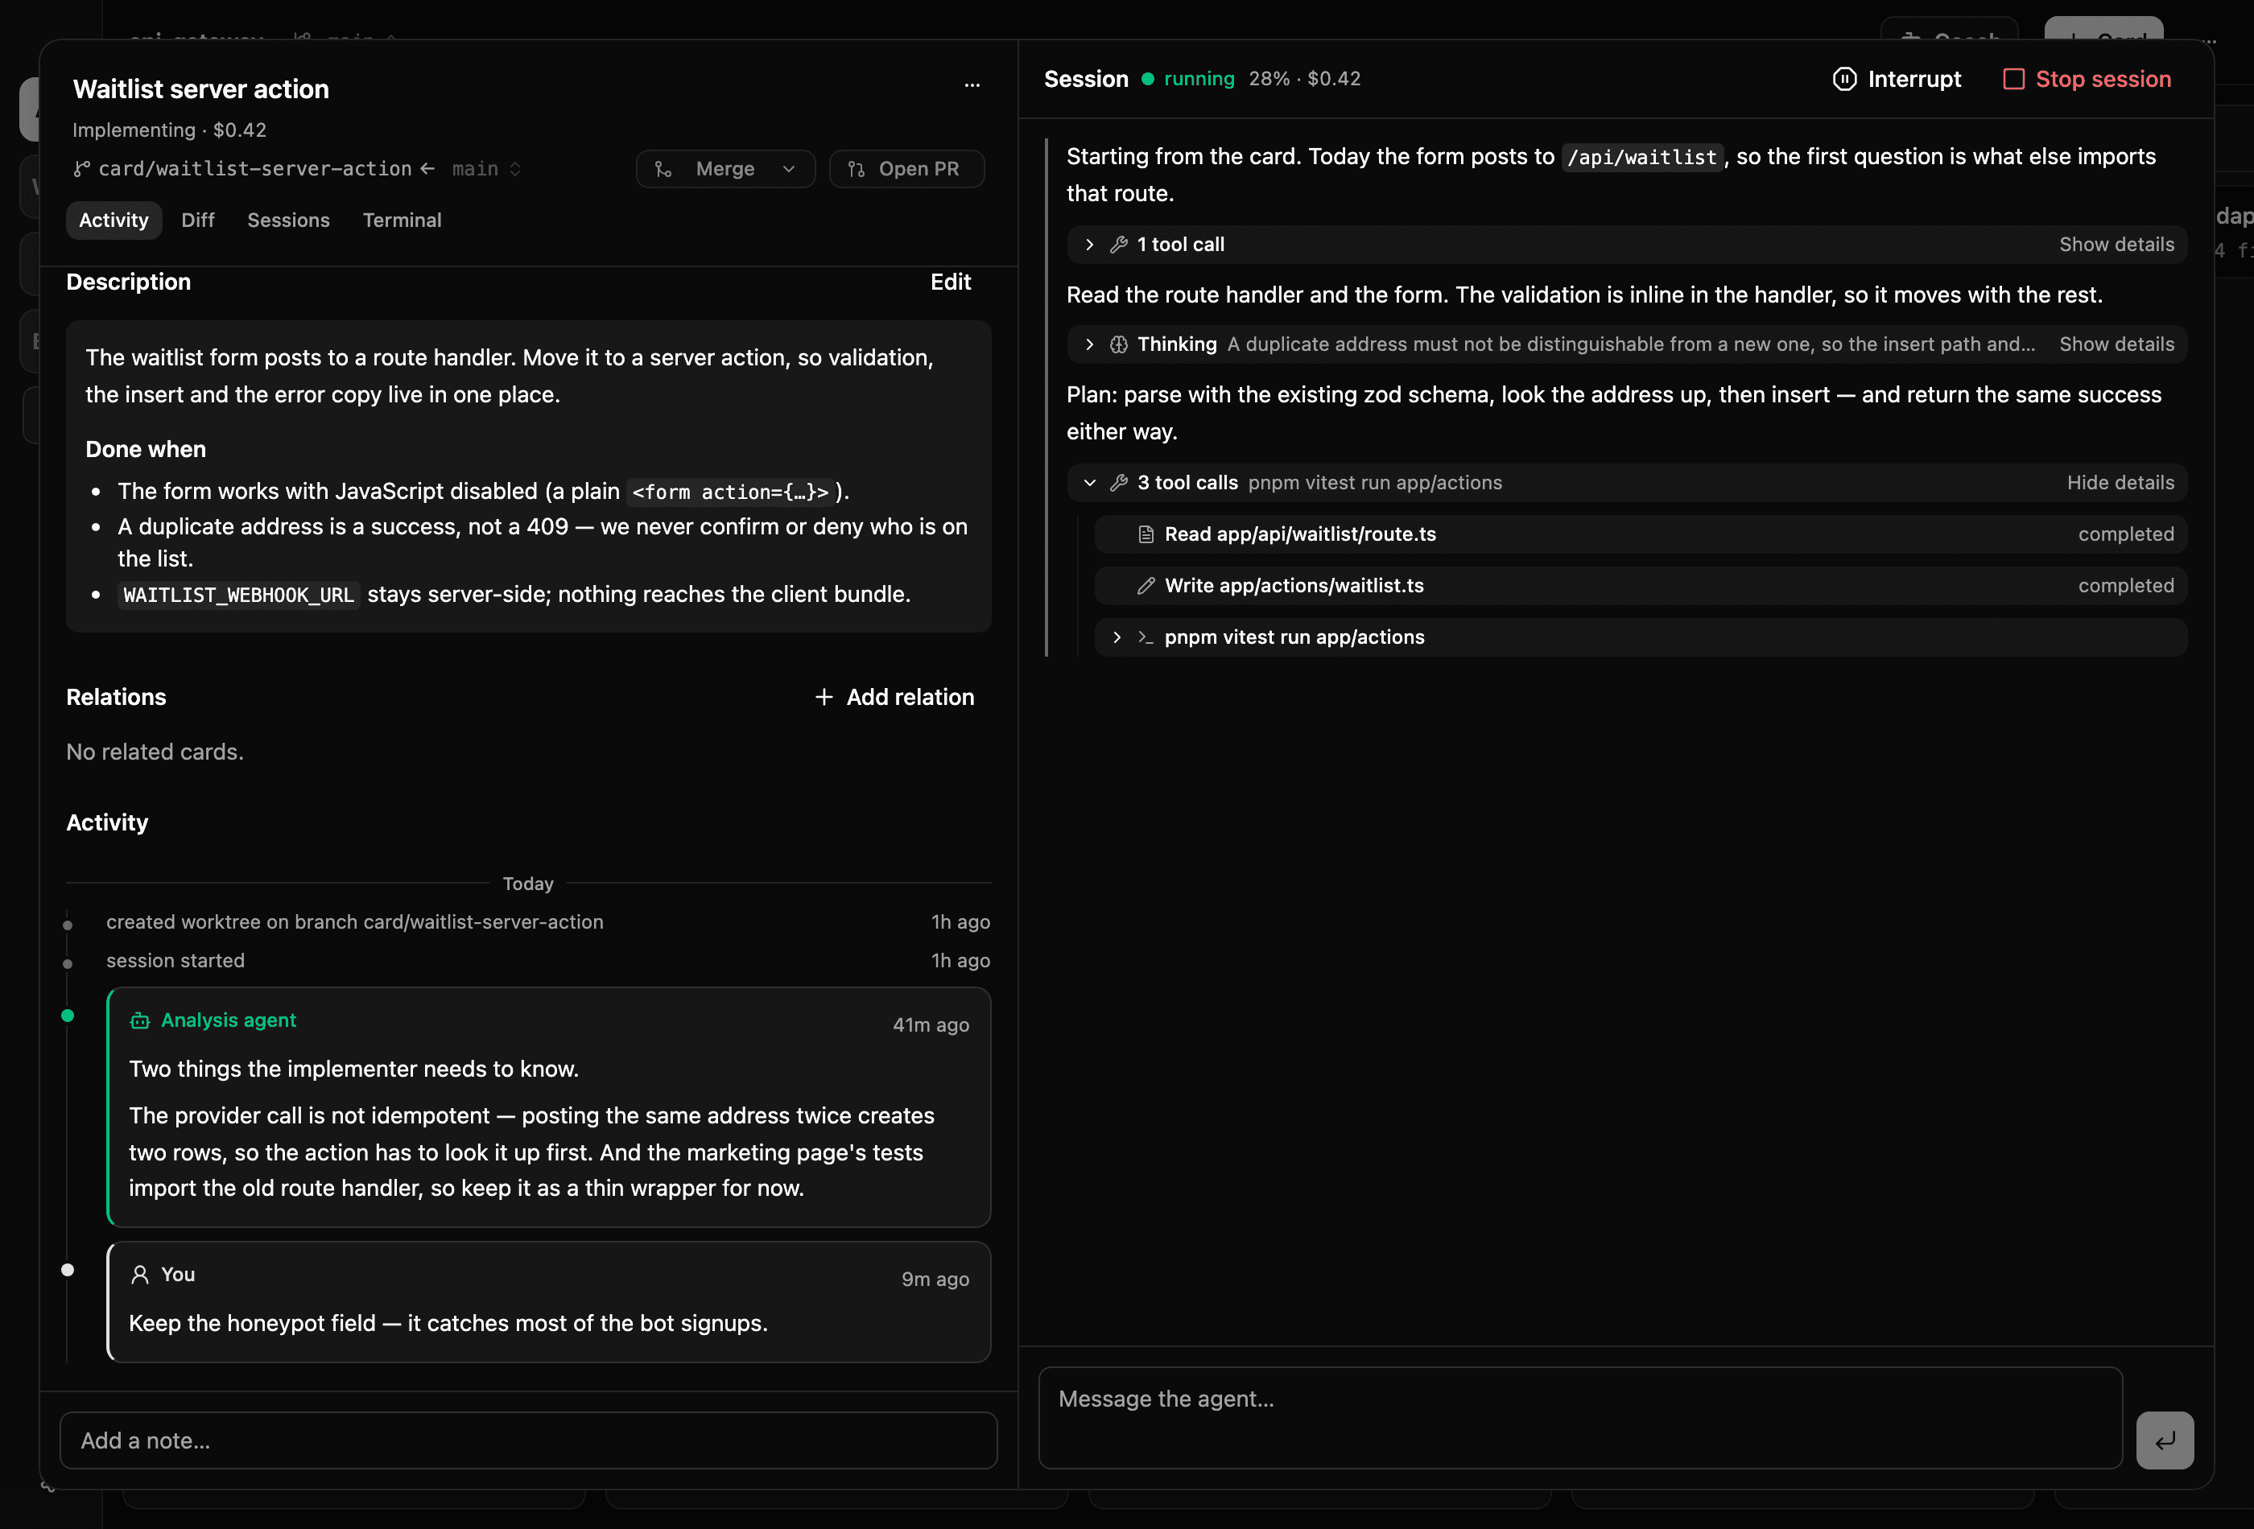Edit the card description
Image resolution: width=2254 pixels, height=1529 pixels.
pos(951,282)
